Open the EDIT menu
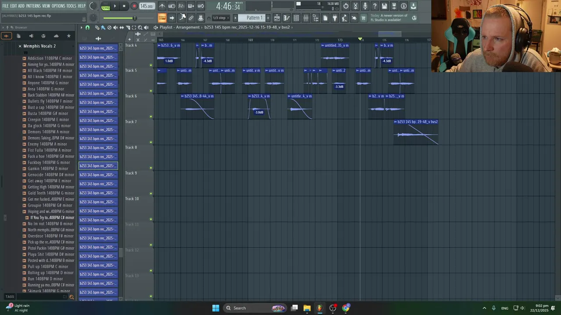 14,6
